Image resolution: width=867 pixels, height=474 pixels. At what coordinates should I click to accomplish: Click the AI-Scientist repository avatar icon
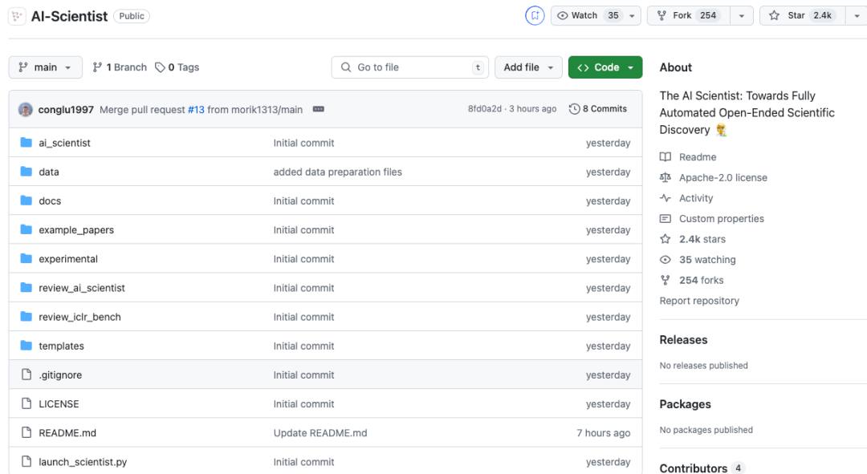coord(17,16)
